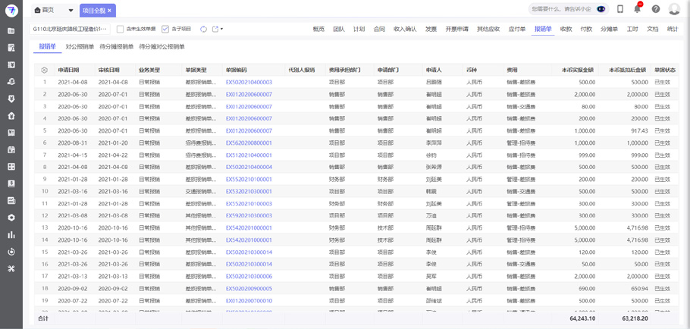Screen dimensions: 690x329
Task: Toggle the 含未生效单据 checkbox
Action: coord(121,30)
